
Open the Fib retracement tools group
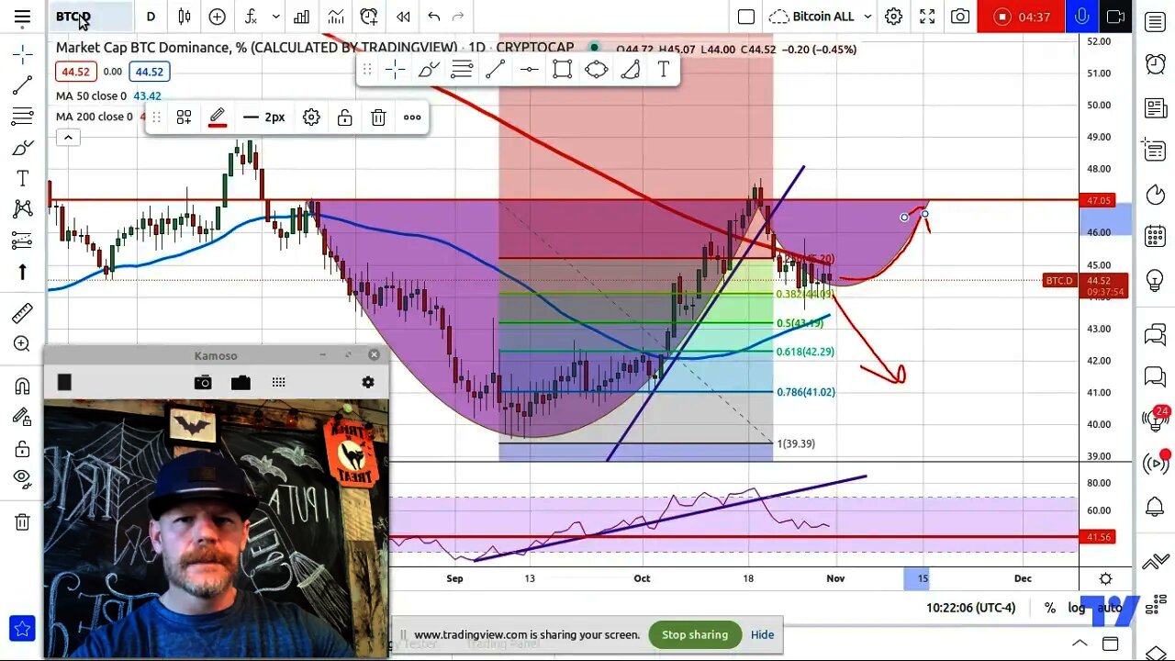point(23,117)
